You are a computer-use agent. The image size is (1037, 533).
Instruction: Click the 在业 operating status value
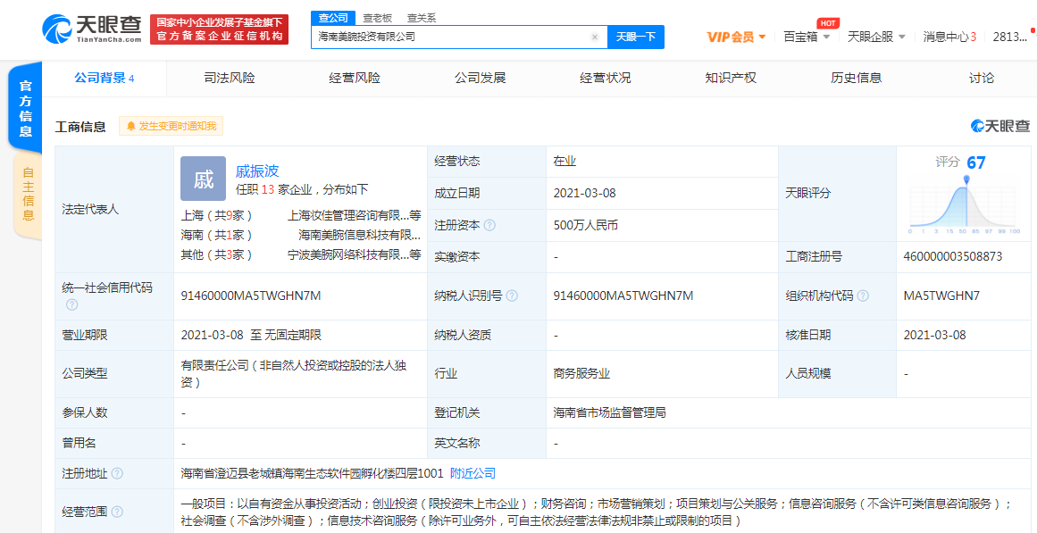point(565,162)
